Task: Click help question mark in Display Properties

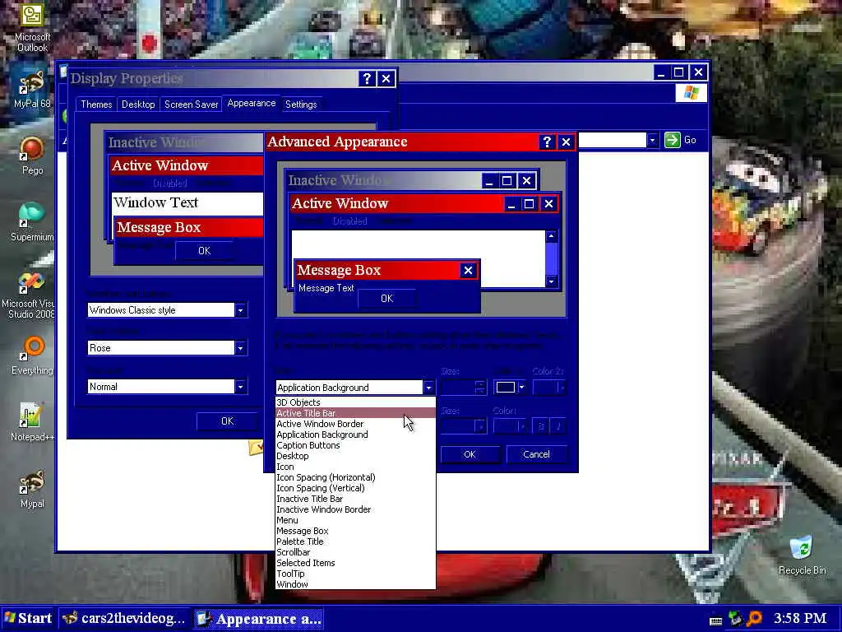Action: point(367,79)
